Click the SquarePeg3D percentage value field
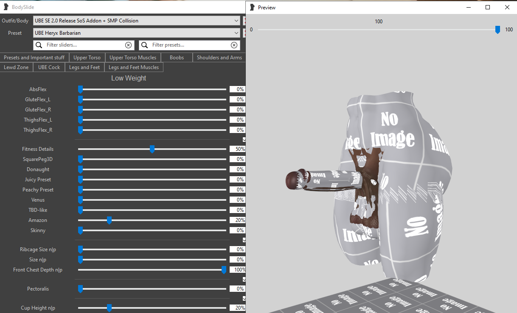Screen dimensions: 517x313 pyautogui.click(x=237, y=159)
